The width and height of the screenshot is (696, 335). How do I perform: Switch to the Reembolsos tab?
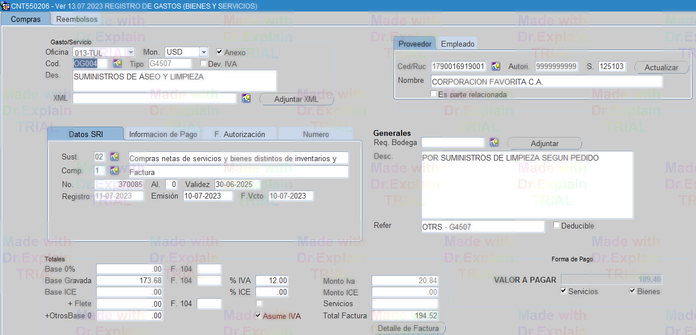[x=77, y=19]
